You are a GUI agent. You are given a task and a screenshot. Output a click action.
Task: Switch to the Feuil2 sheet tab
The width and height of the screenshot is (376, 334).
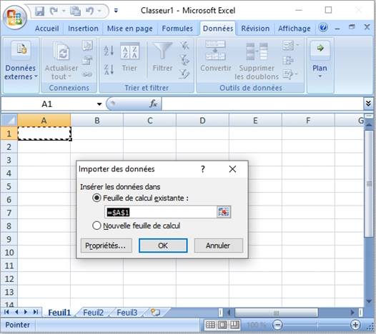point(93,313)
